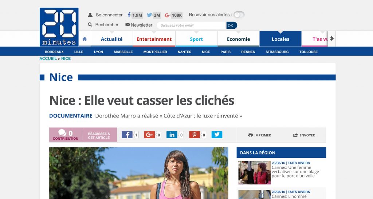Click the ACCUEIL breadcrumb link

click(x=48, y=59)
